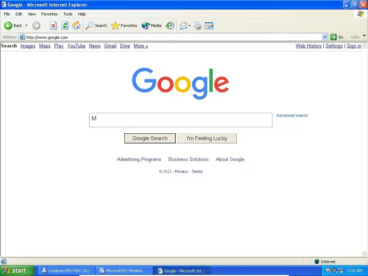368x276 pixels.
Task: Open the Play link
Action: tap(59, 46)
